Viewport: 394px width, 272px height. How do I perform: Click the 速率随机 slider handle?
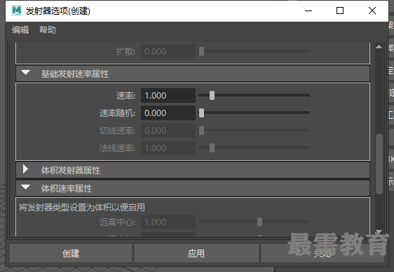click(x=201, y=113)
